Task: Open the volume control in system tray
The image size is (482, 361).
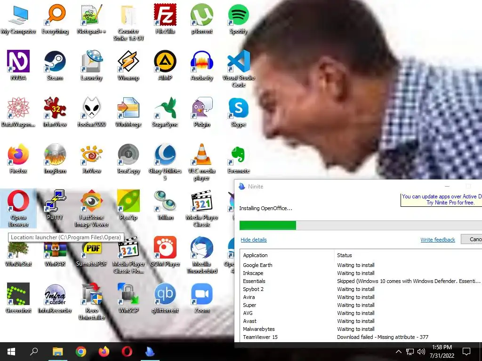Action: pyautogui.click(x=421, y=352)
